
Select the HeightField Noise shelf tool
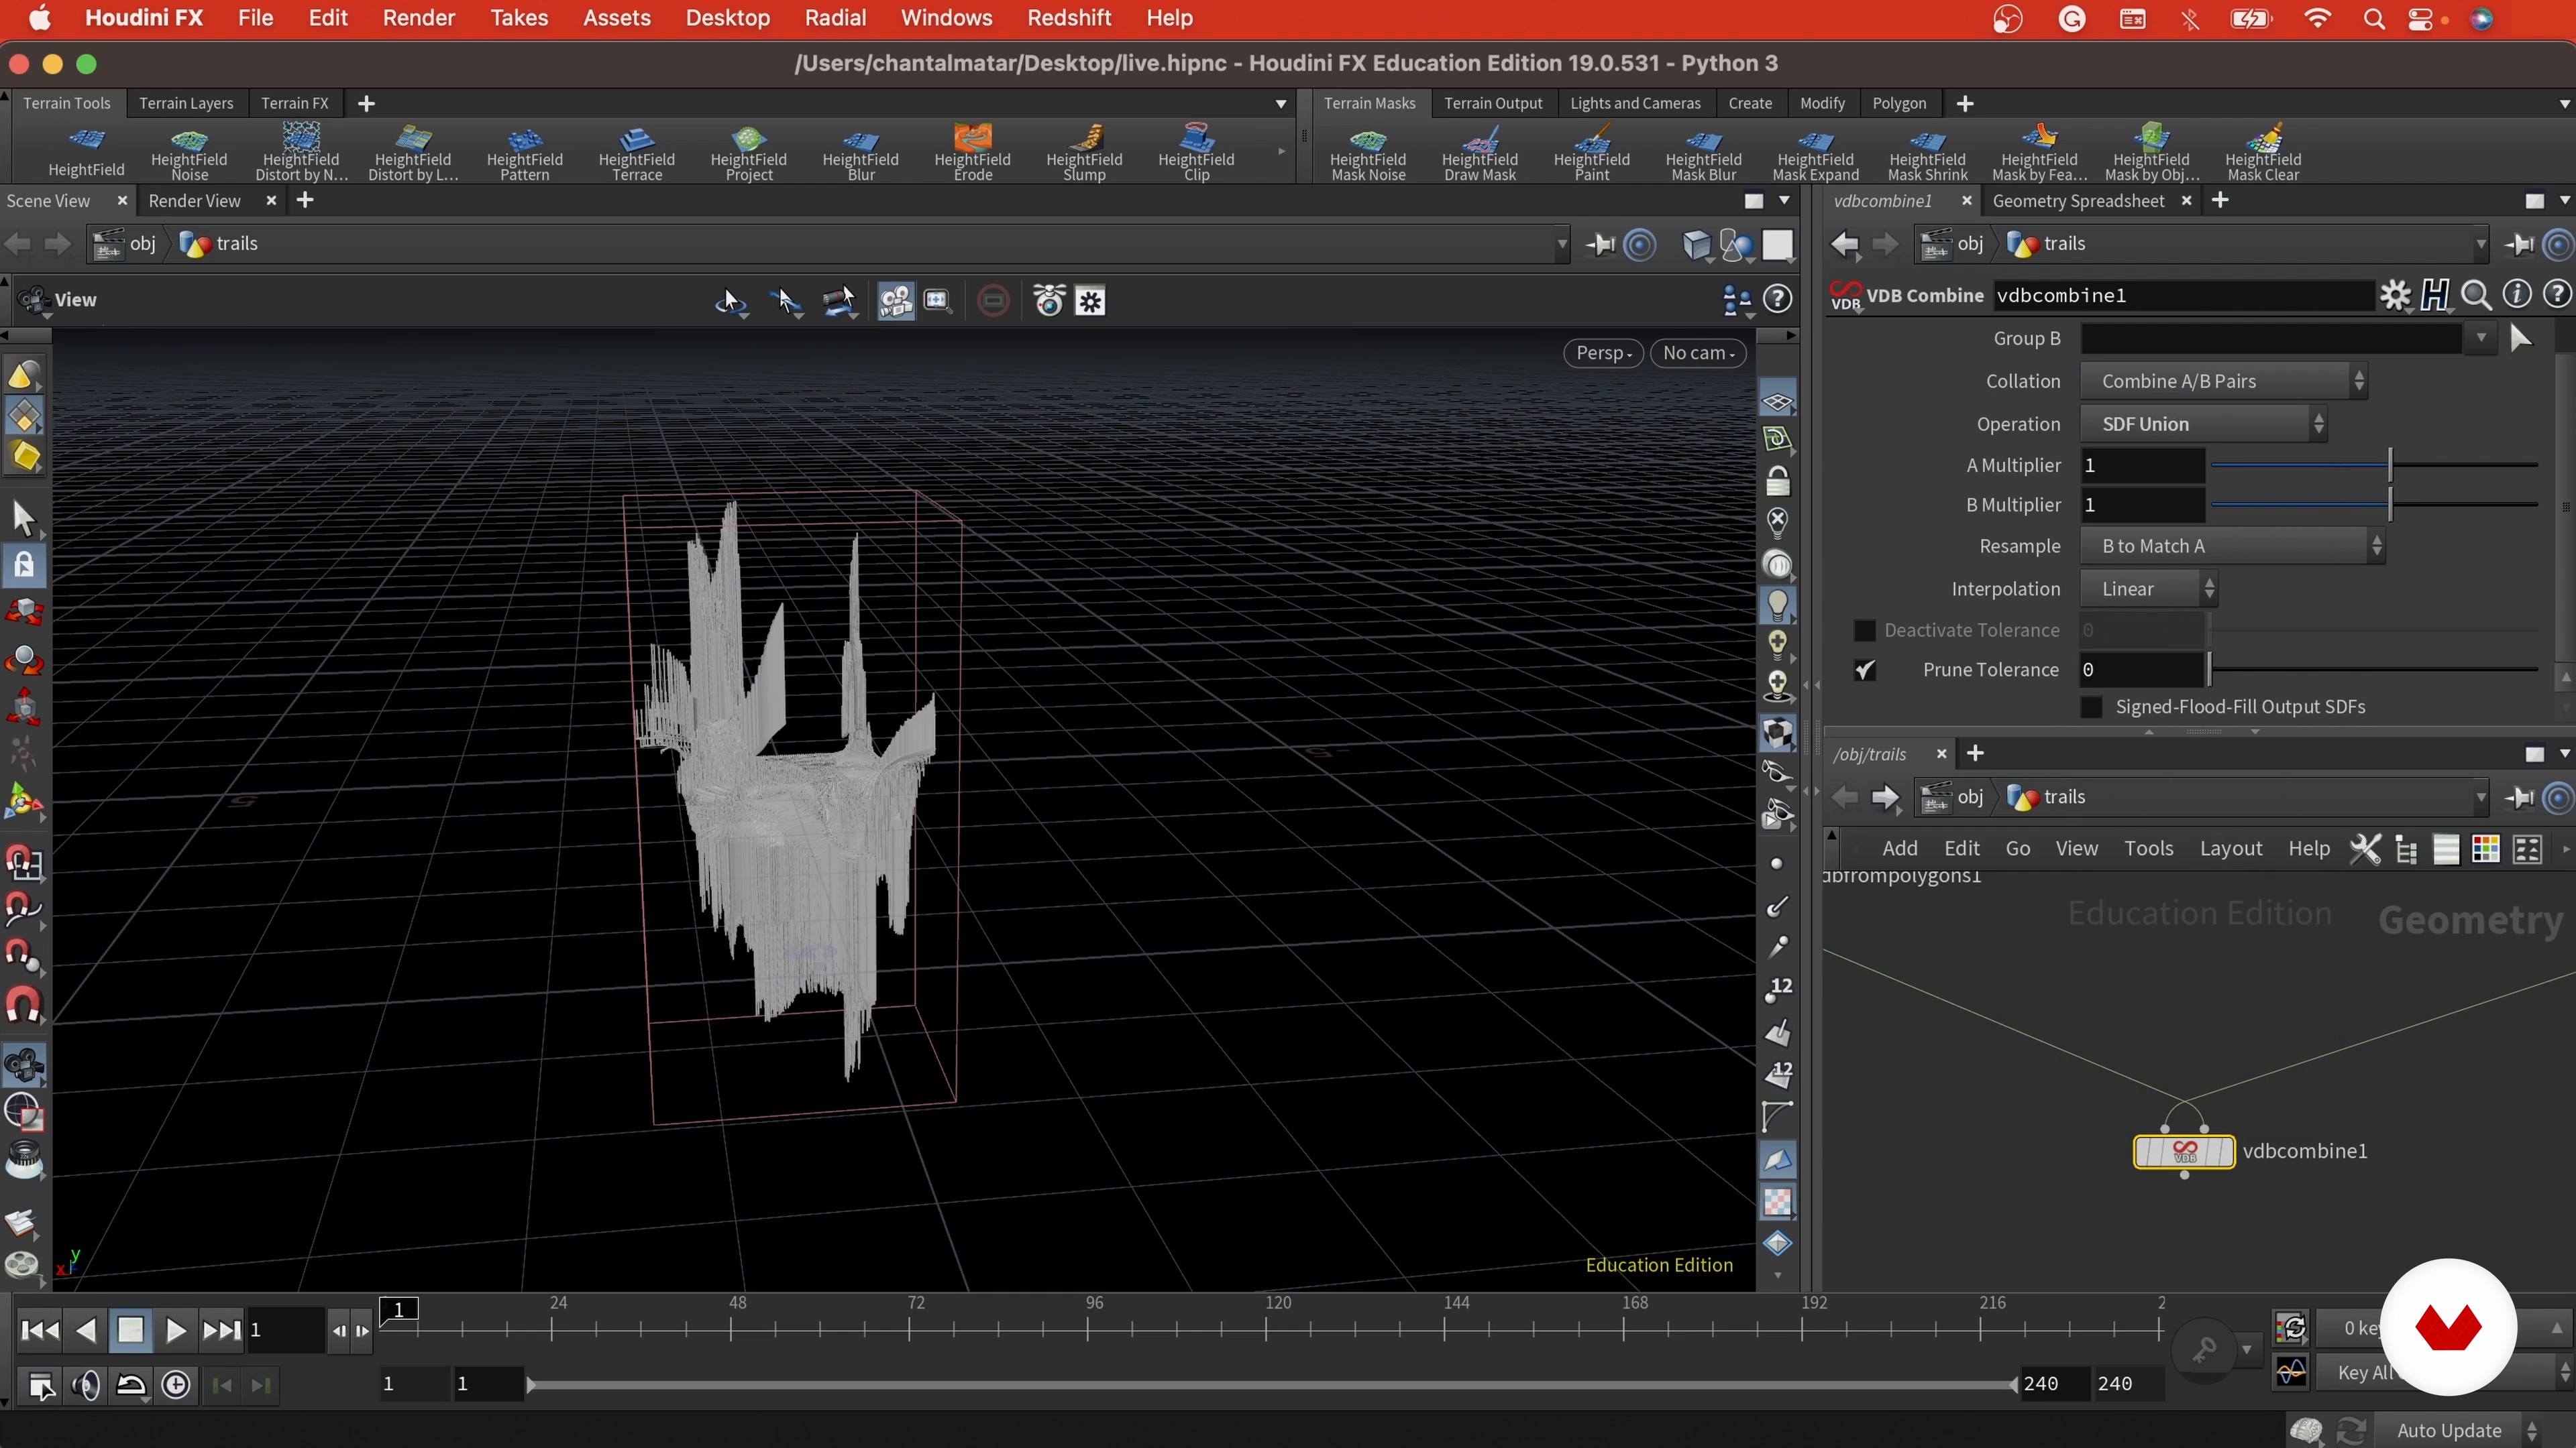(x=189, y=153)
